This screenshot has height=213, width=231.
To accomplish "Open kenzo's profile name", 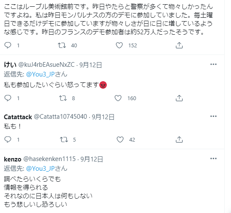I will (13, 159).
